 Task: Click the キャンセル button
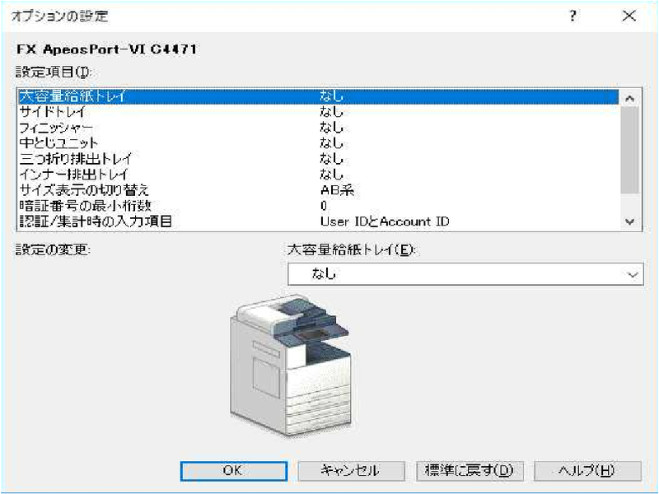351,471
